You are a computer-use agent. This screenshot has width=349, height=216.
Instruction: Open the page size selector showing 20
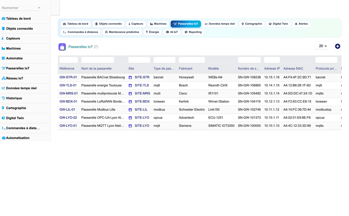(x=321, y=46)
